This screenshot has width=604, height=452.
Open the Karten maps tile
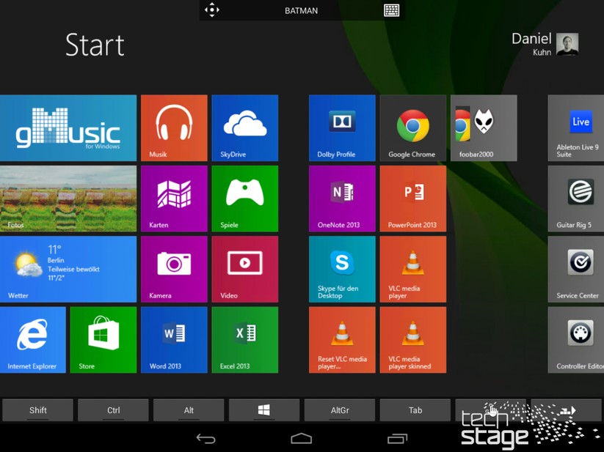pyautogui.click(x=174, y=199)
